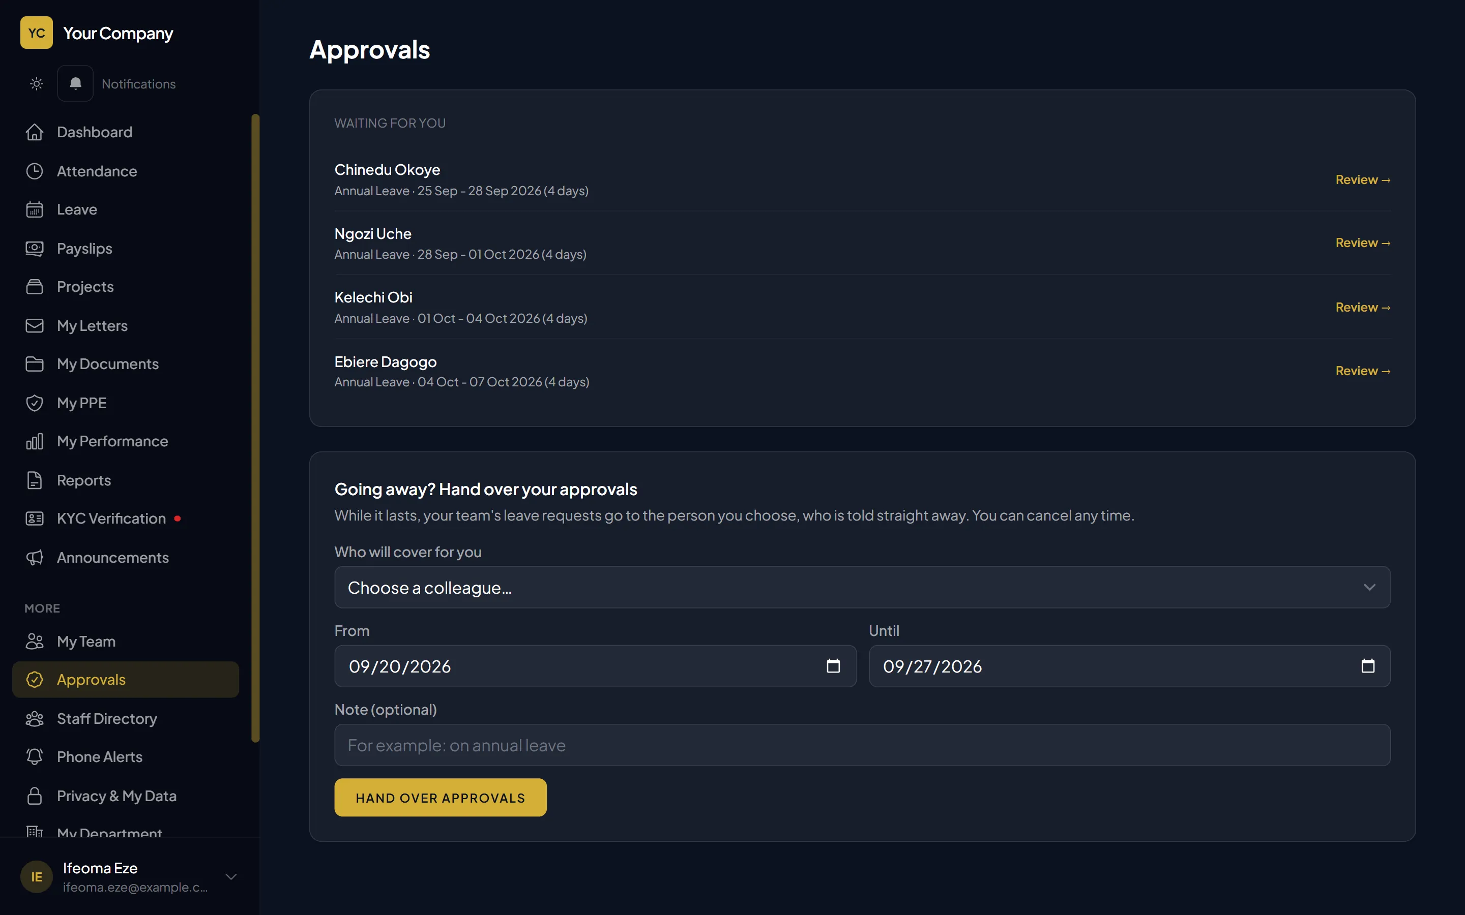The width and height of the screenshot is (1465, 915).
Task: Click the My Letters envelope icon
Action: tap(35, 325)
